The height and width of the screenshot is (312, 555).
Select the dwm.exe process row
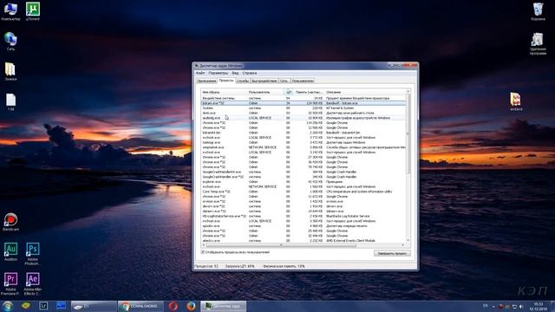(304, 113)
